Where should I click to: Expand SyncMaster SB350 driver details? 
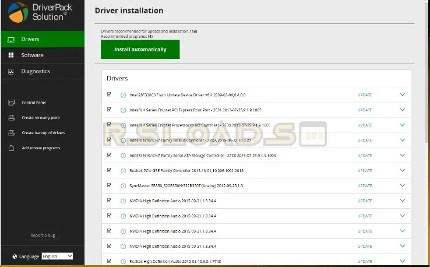point(402,185)
